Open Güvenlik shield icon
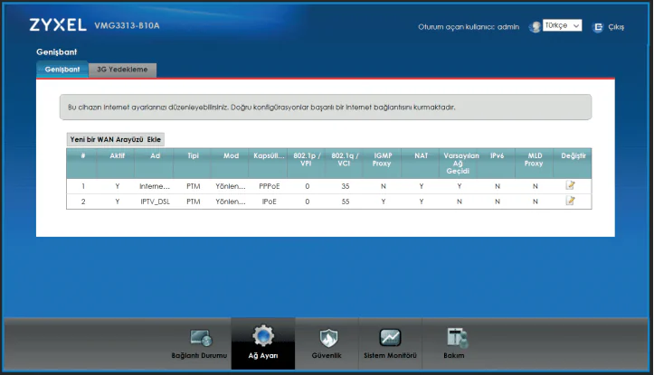The image size is (654, 375). (x=329, y=338)
